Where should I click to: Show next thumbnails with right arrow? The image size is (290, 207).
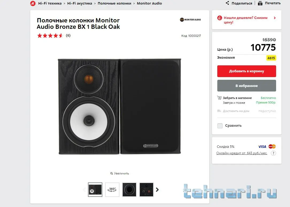point(157,190)
